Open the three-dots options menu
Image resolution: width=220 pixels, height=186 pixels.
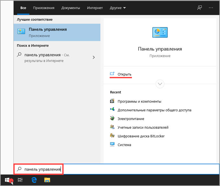pos(211,8)
